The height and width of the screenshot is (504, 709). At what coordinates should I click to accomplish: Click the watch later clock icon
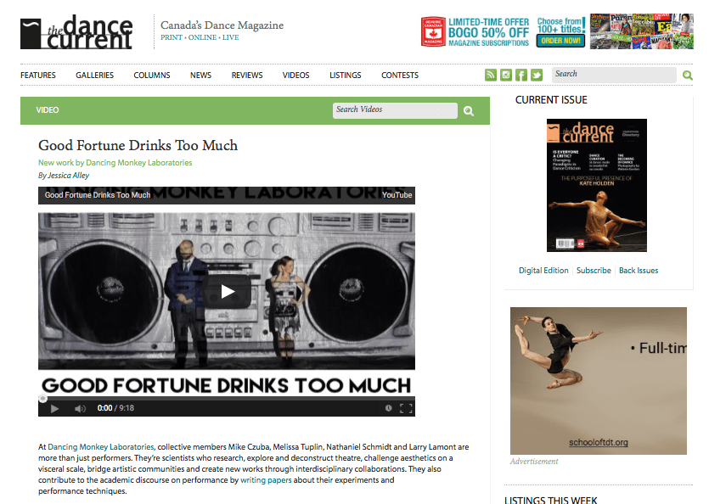[388, 408]
